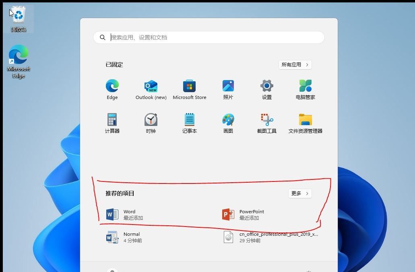
Task: Launch Edge from pinned apps
Action: [112, 89]
